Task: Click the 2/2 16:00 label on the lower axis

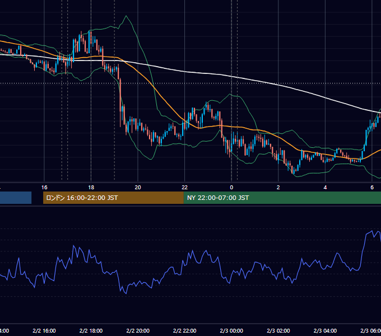Action: coord(44,331)
